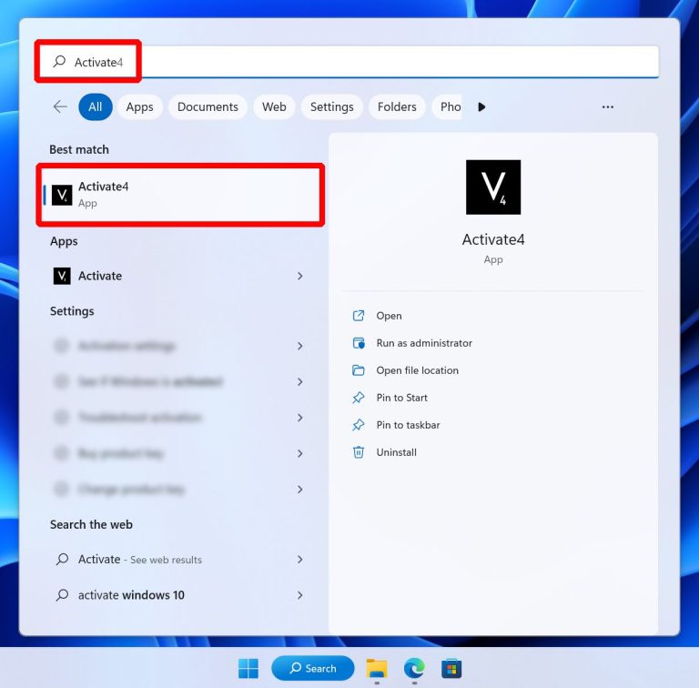Pin Activate4 to the taskbar
The image size is (699, 688).
408,425
